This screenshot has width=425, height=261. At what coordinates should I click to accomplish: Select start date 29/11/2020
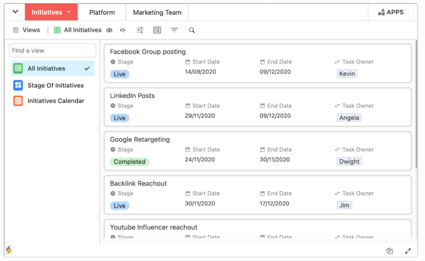(x=200, y=116)
